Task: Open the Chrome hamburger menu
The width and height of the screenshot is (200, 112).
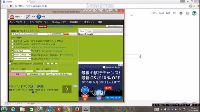Action: coord(198,6)
